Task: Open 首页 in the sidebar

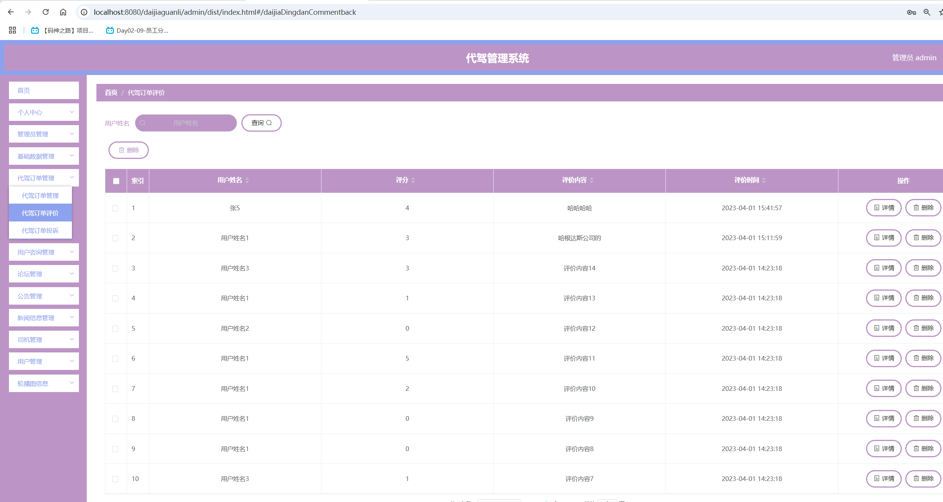Action: [x=44, y=91]
